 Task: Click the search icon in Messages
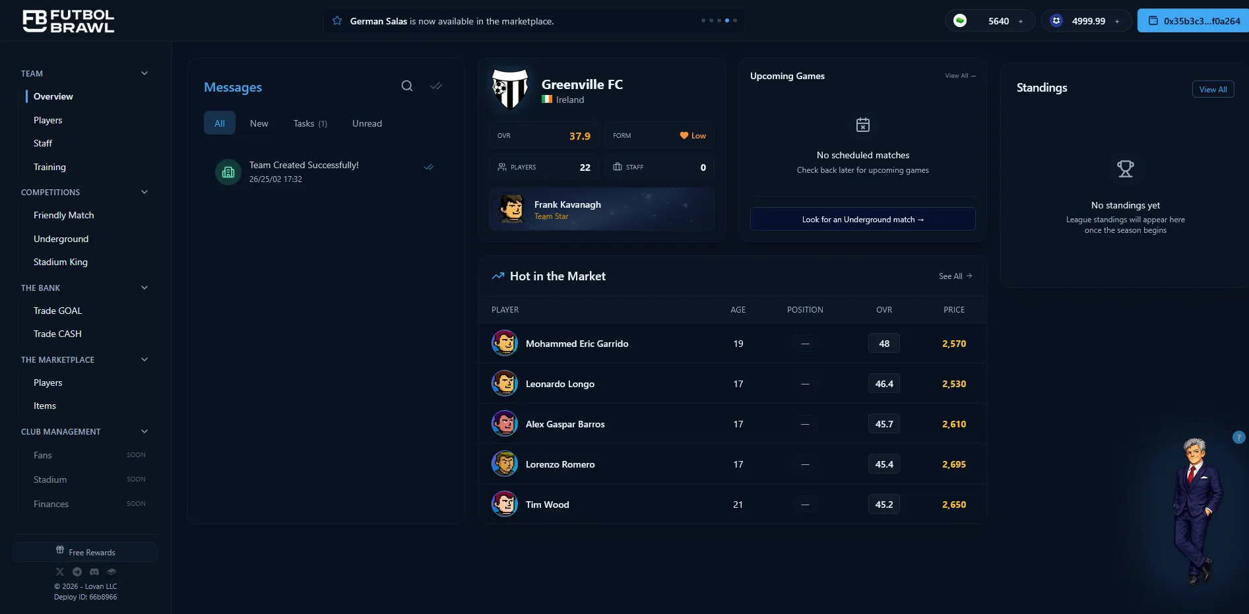tap(407, 86)
